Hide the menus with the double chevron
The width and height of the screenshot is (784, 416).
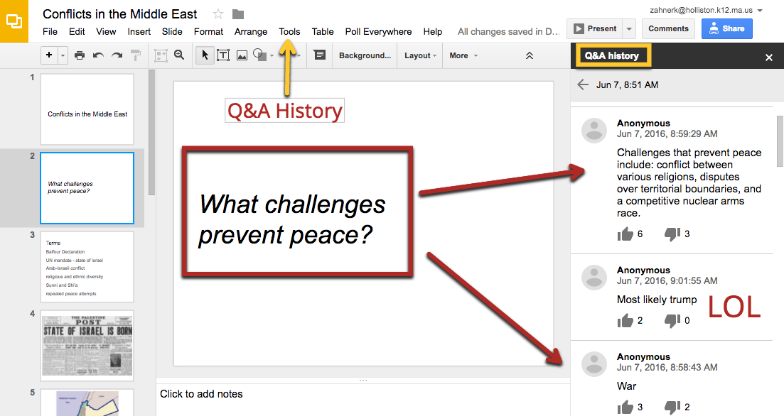pos(530,55)
